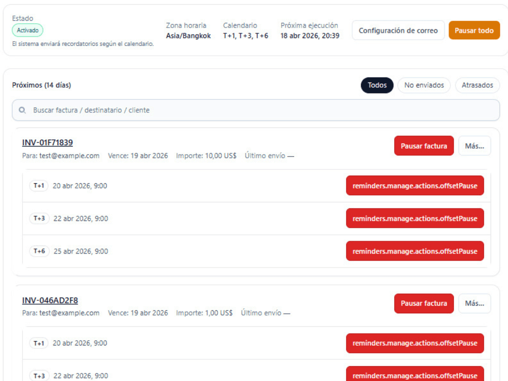
Task: Click the Próximos (14 días) heading
Action: pos(41,85)
